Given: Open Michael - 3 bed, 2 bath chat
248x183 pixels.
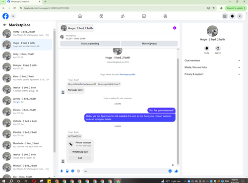Looking at the screenshot, I should coord(27,167).
